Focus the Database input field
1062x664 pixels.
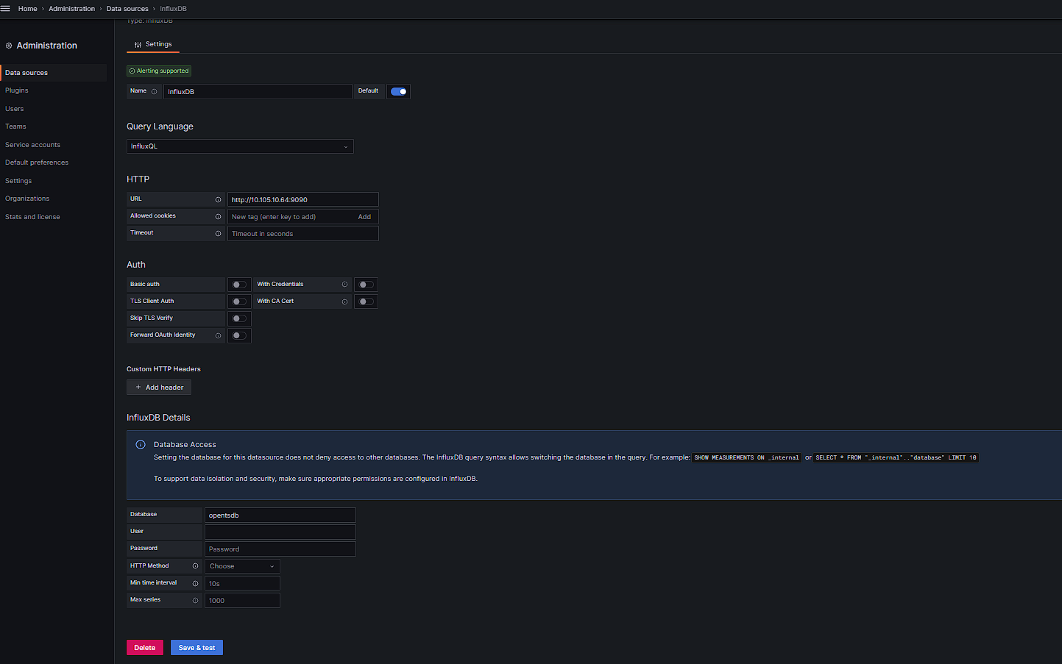[280, 515]
